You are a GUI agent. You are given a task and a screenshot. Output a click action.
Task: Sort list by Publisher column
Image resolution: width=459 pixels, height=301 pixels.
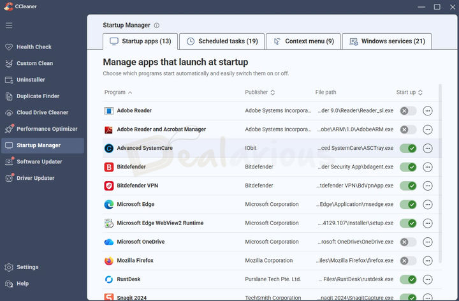click(x=259, y=92)
